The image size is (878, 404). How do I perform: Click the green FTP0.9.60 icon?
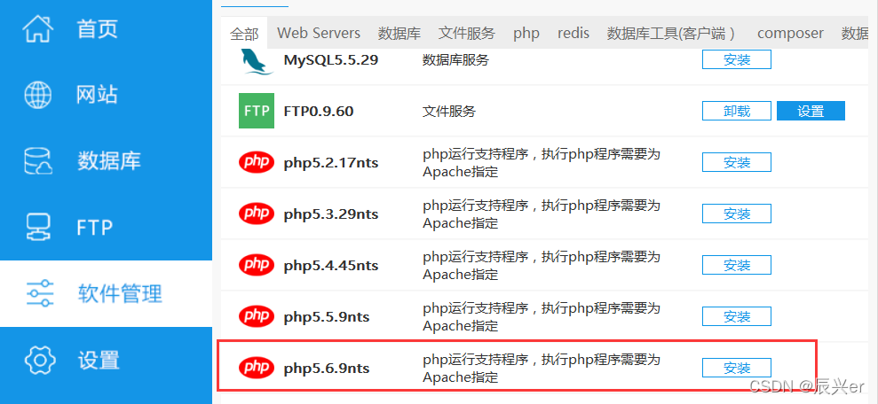(x=257, y=111)
